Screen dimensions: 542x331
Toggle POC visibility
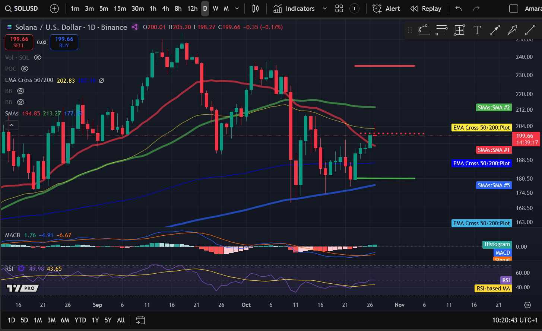(x=25, y=69)
